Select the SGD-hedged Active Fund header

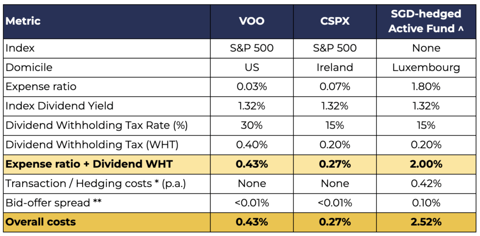426,21
